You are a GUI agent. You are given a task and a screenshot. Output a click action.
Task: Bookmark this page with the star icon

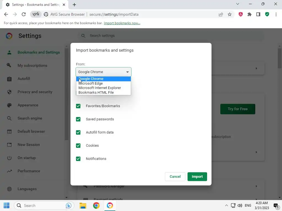point(230,14)
